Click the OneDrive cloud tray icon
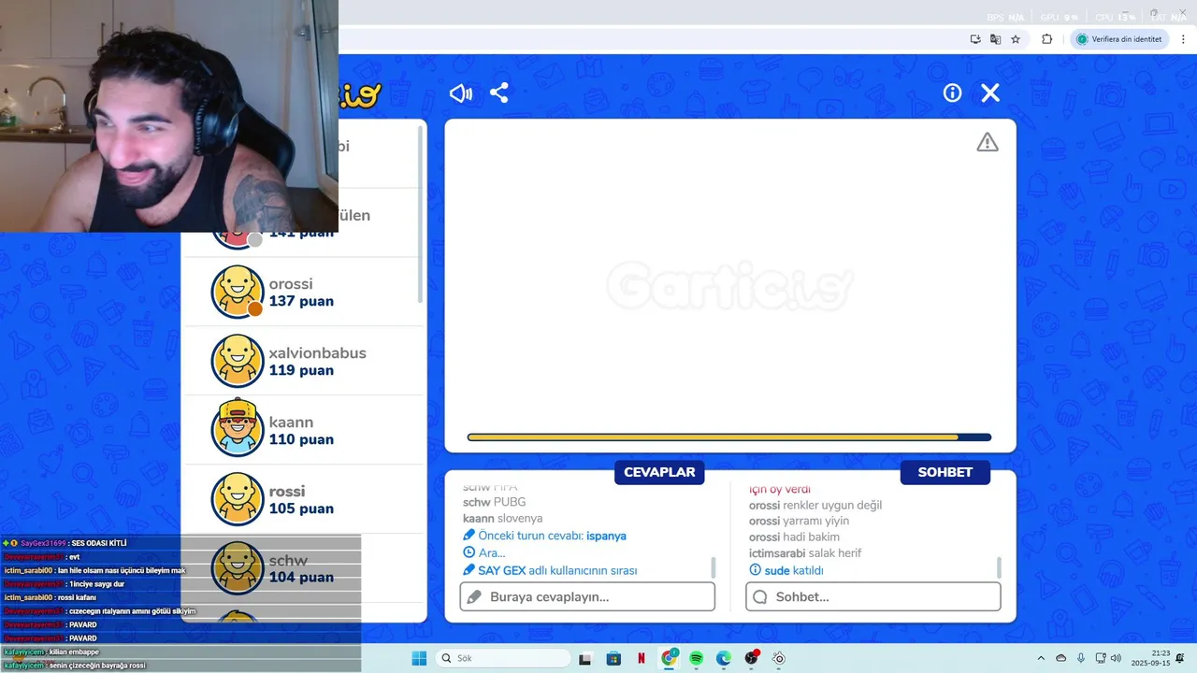1197x673 pixels. pyautogui.click(x=1060, y=658)
